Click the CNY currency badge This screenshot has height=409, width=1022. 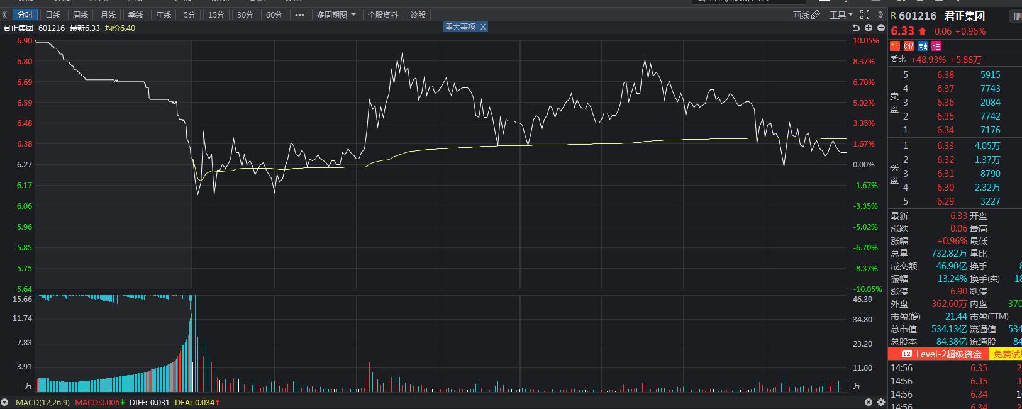(x=909, y=46)
